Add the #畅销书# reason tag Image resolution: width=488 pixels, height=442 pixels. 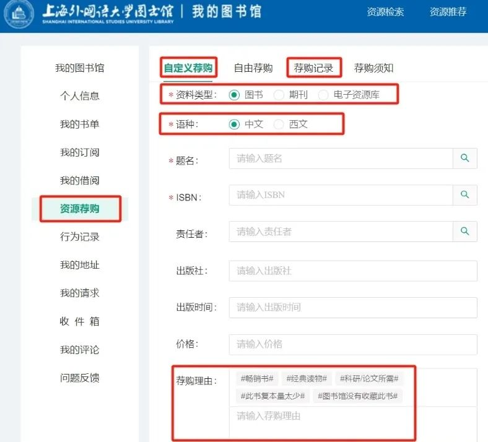coord(256,378)
